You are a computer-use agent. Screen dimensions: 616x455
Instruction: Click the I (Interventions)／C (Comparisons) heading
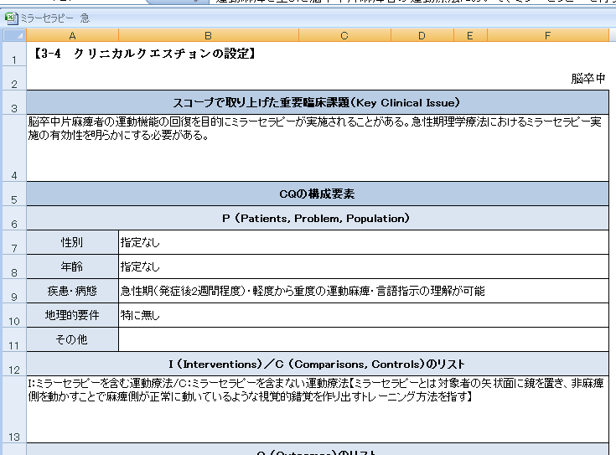[318, 364]
